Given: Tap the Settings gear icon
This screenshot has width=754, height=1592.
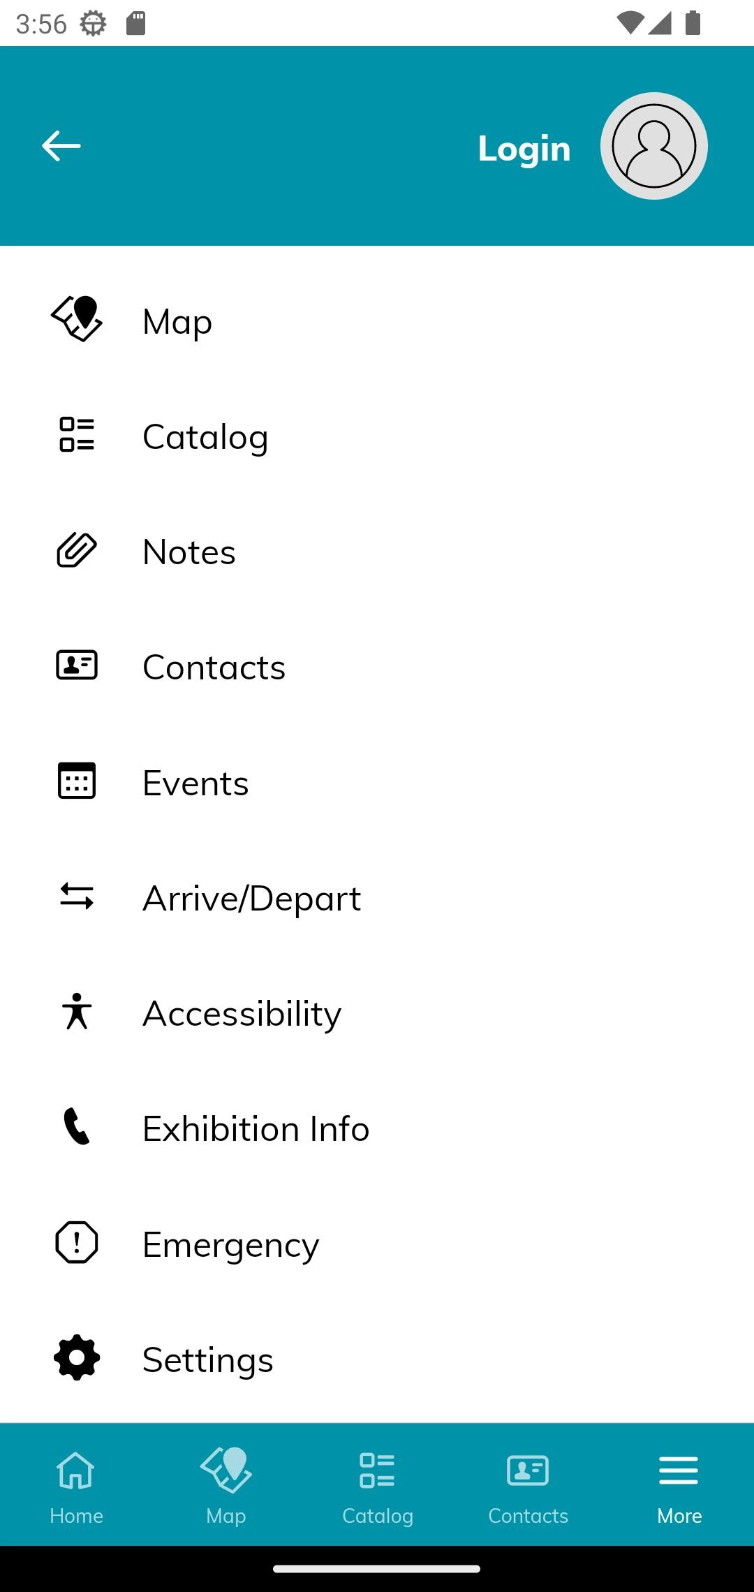Looking at the screenshot, I should tap(77, 1358).
